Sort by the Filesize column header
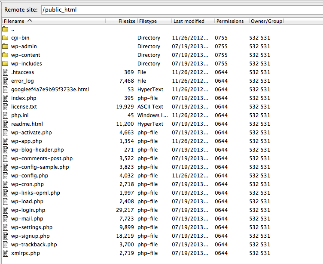Image resolution: width=323 pixels, height=264 pixels. tap(121, 21)
